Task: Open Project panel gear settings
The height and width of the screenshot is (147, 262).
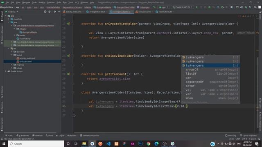Action: click(55, 12)
